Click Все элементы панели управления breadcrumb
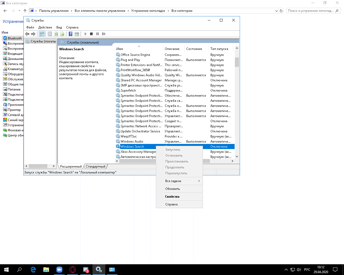Viewport: 344px width, 275px height. point(100,11)
